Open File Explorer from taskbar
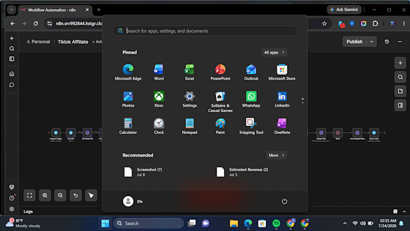The height and width of the screenshot is (231, 410). pos(234,223)
